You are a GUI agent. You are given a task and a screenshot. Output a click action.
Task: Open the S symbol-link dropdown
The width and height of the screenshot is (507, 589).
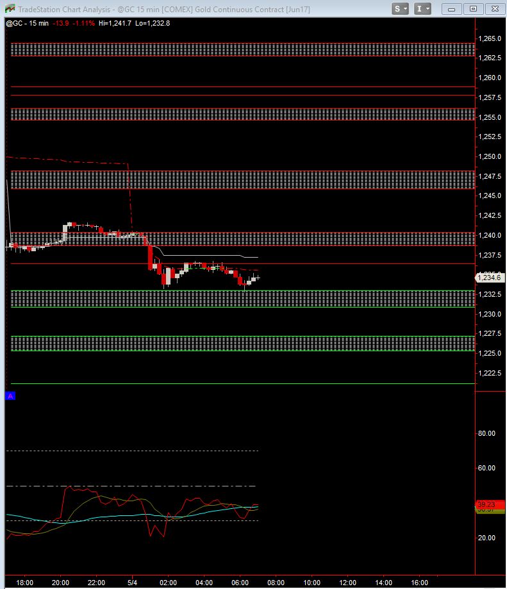point(400,8)
